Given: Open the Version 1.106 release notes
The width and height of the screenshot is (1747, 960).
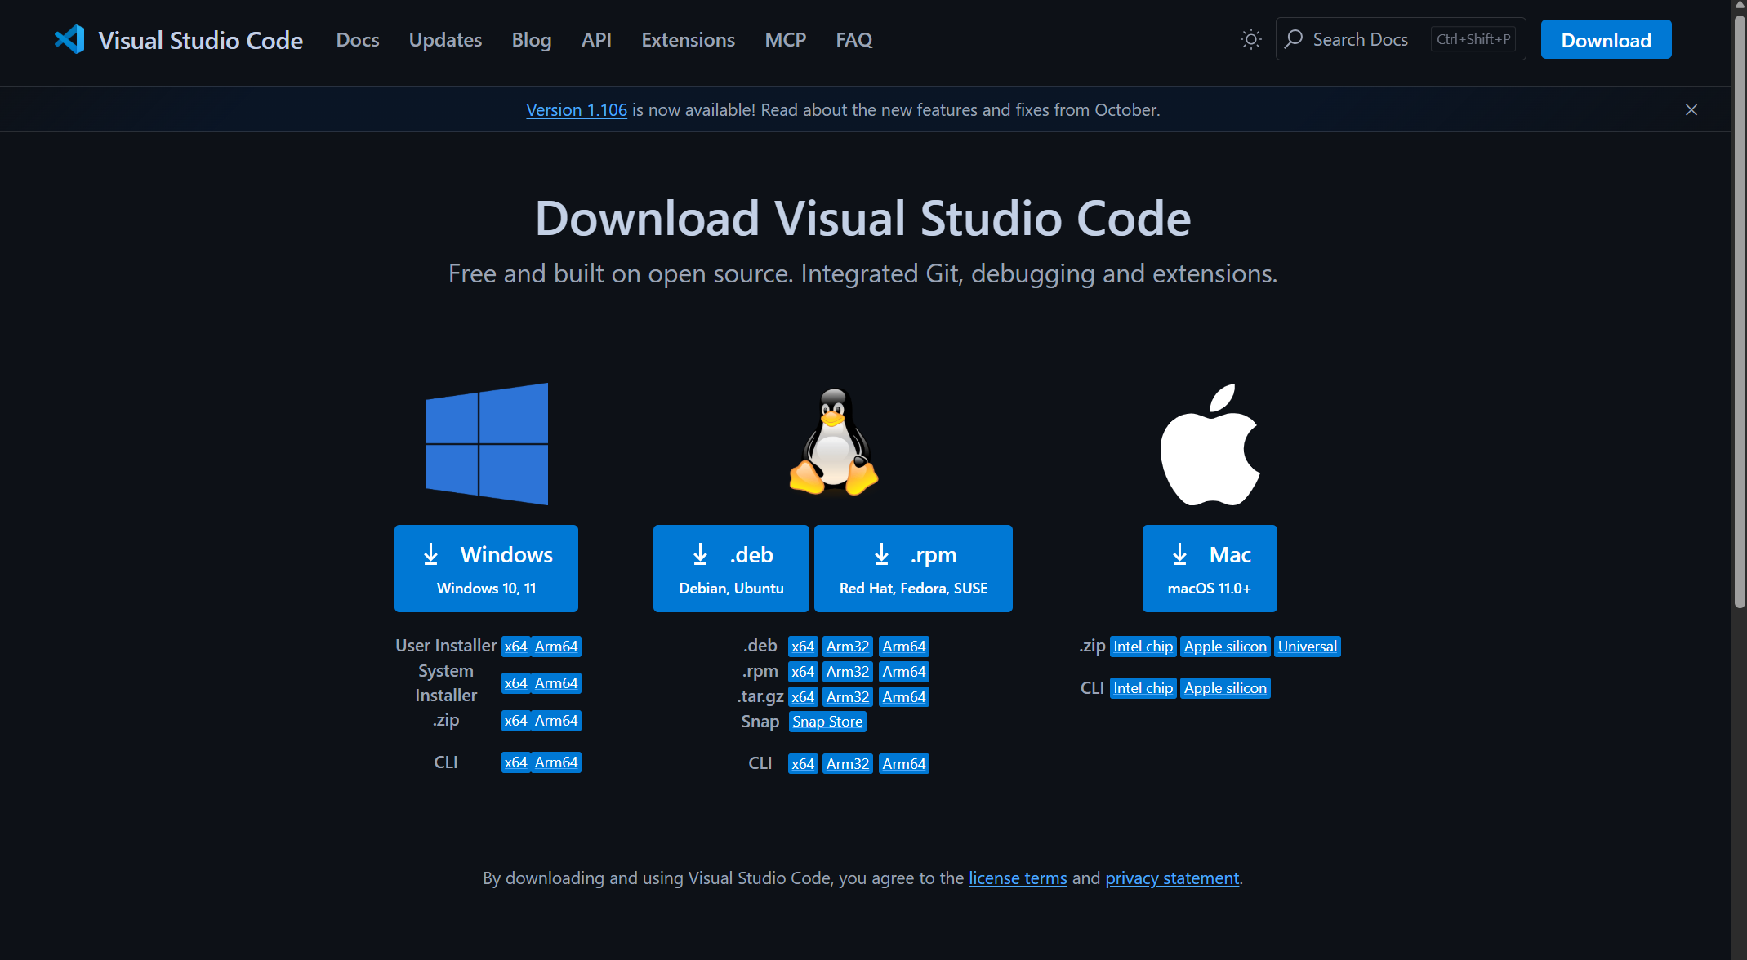Looking at the screenshot, I should pos(577,109).
